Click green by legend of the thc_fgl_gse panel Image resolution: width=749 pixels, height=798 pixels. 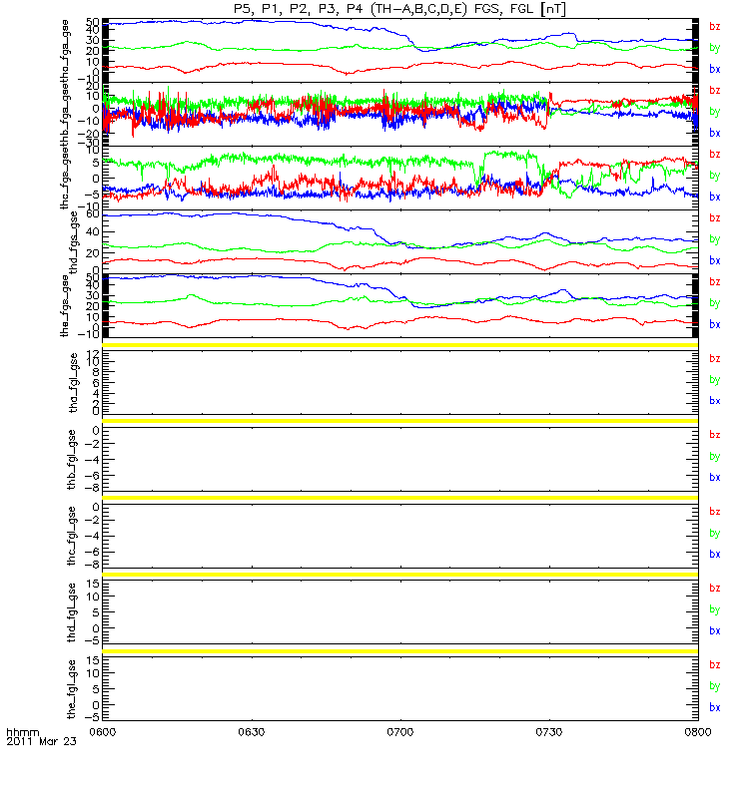(x=715, y=534)
